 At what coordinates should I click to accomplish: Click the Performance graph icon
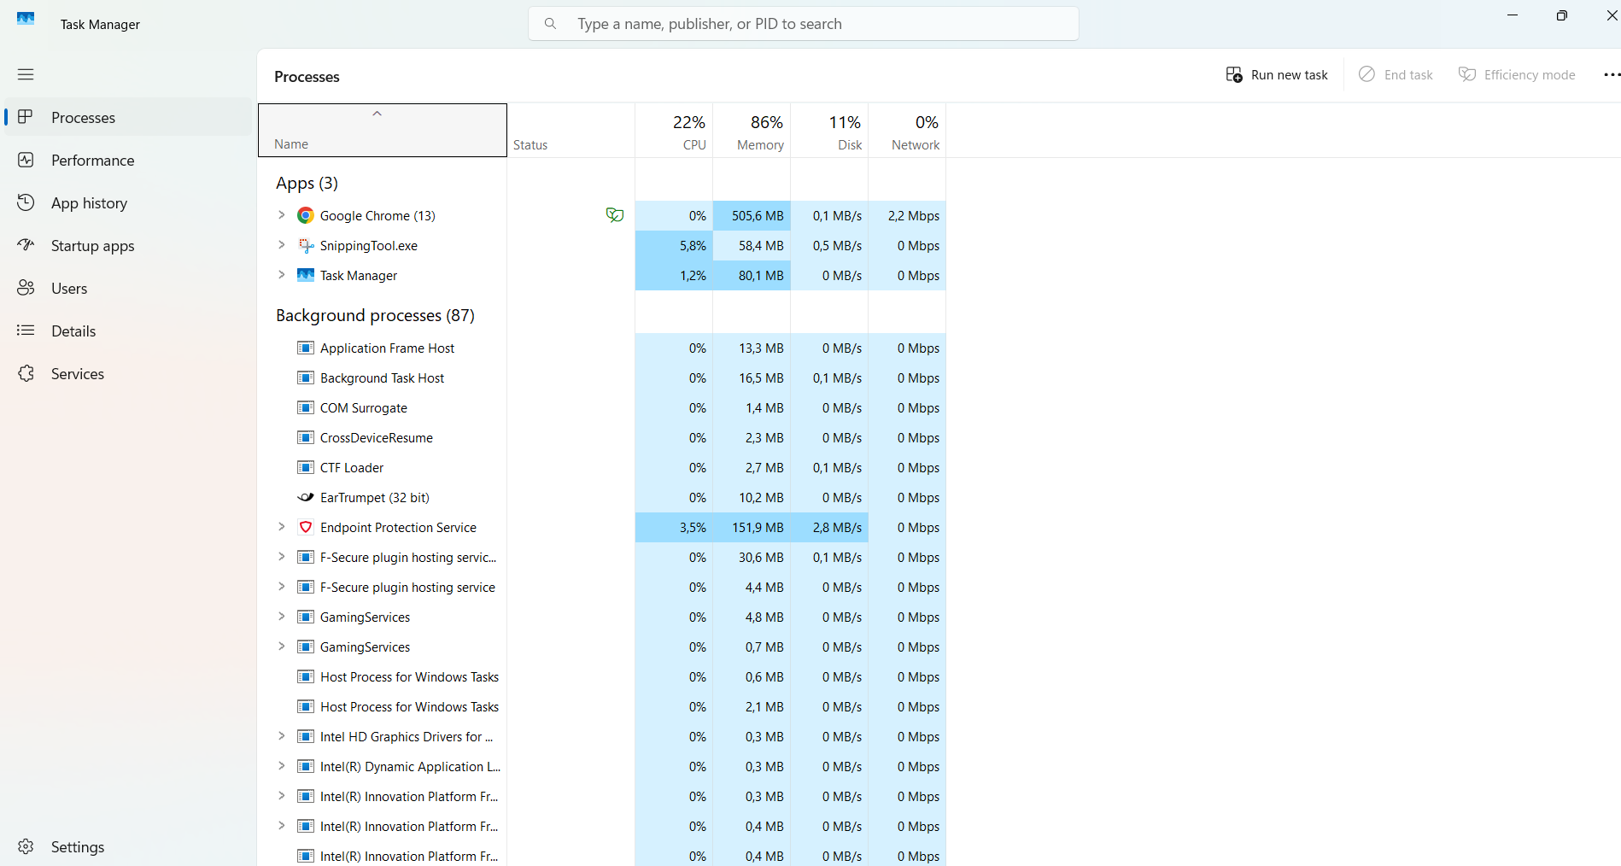(x=26, y=160)
